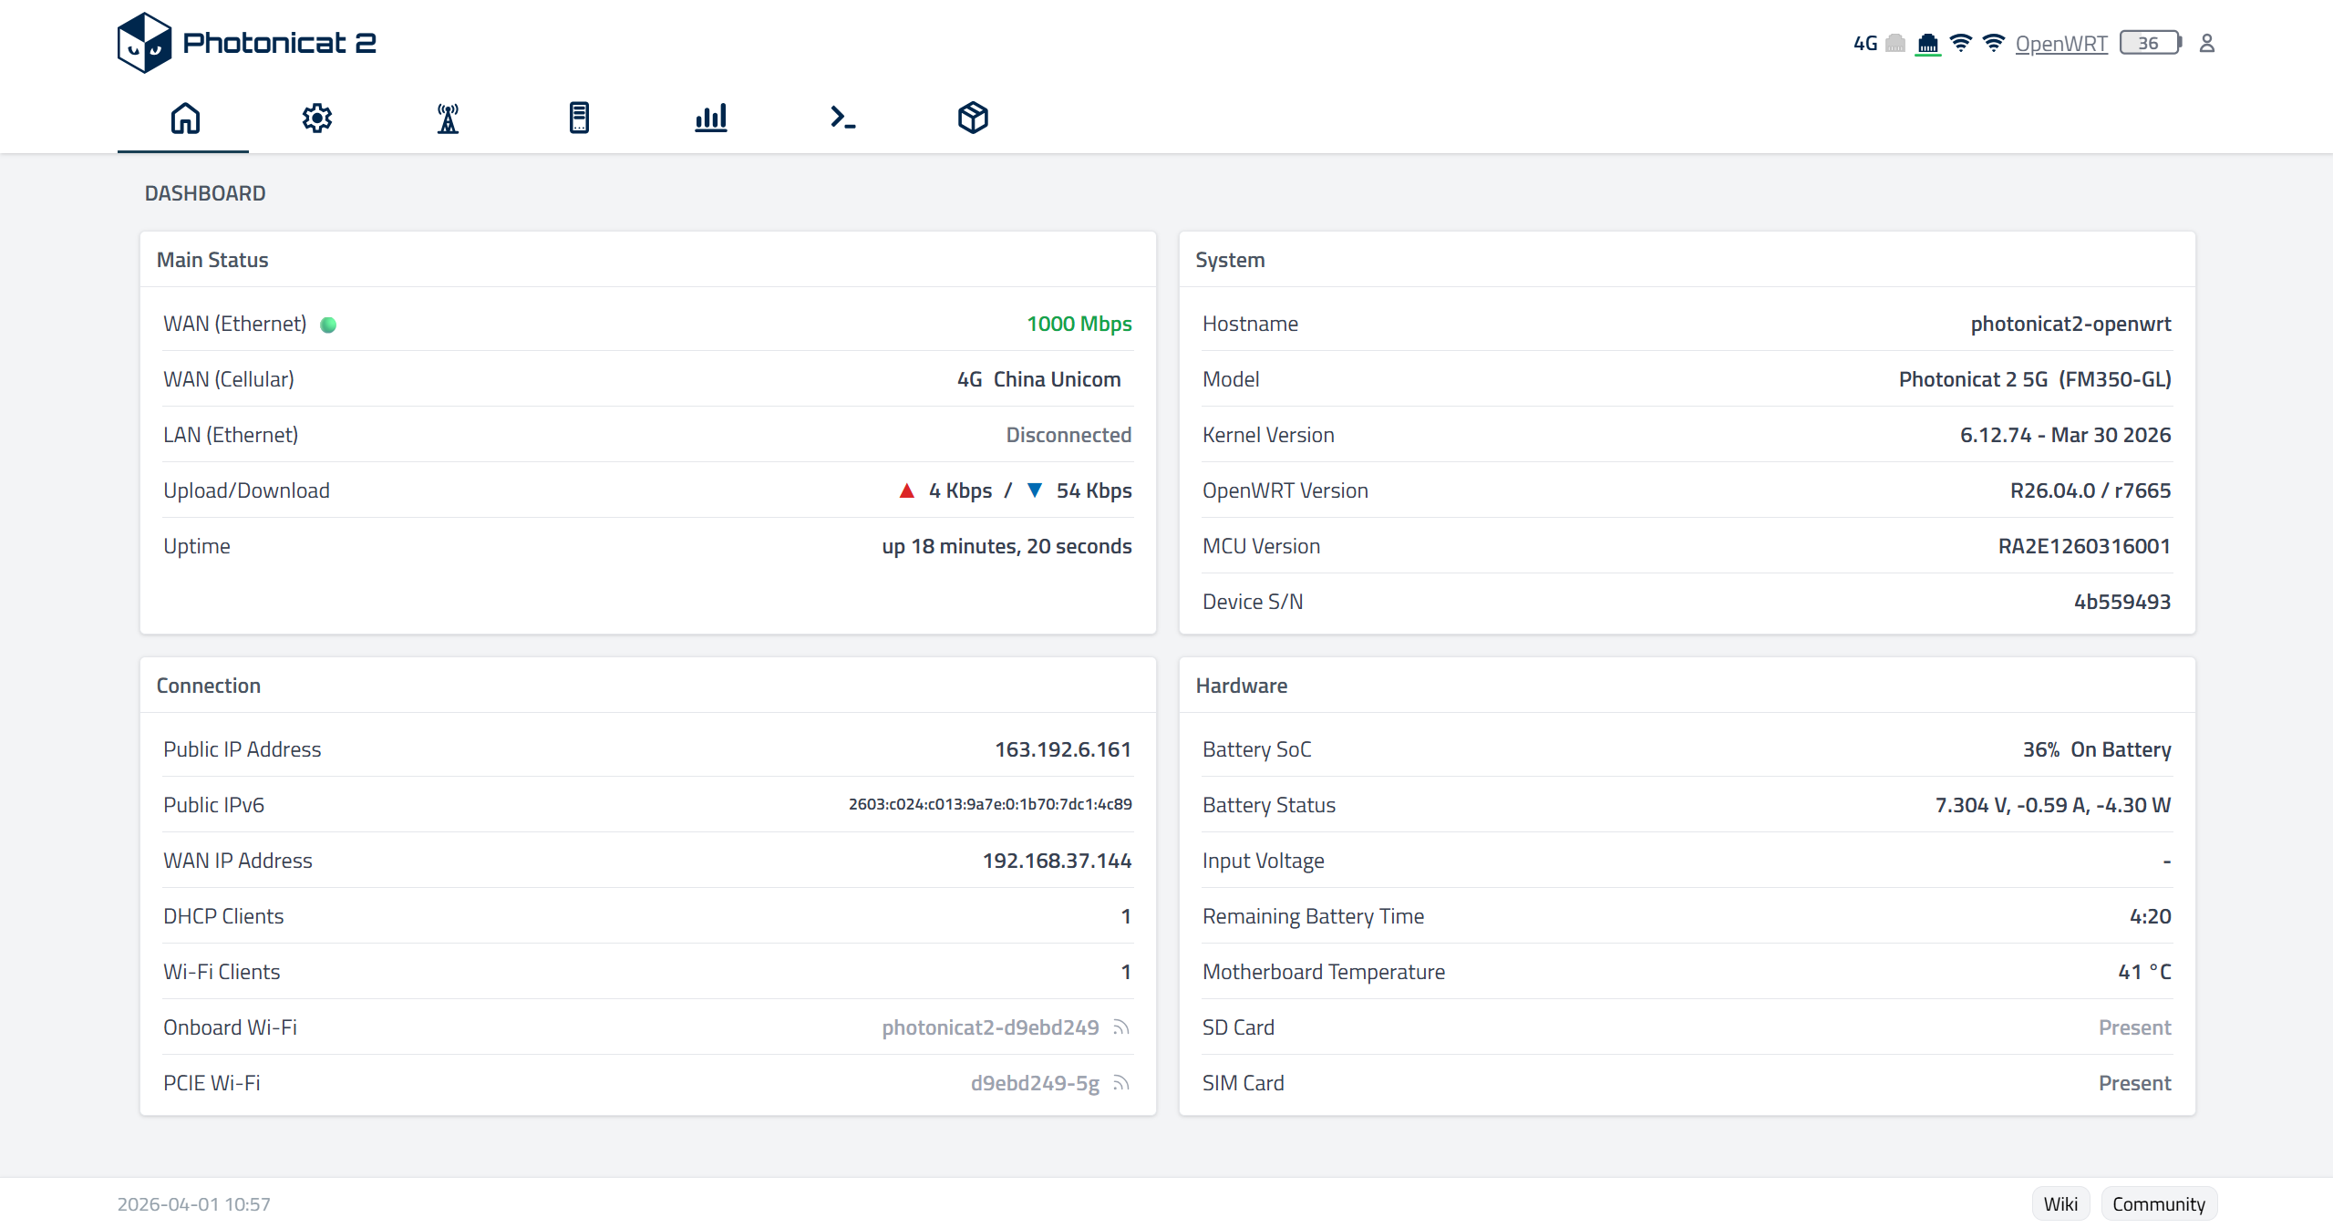Screen dimensions: 2333x1228
Task: Click the green WAN Ethernet status dot
Action: point(329,325)
